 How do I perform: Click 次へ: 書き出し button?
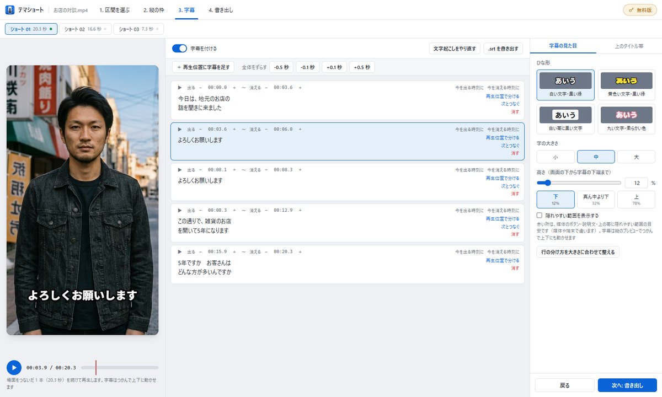[627, 385]
